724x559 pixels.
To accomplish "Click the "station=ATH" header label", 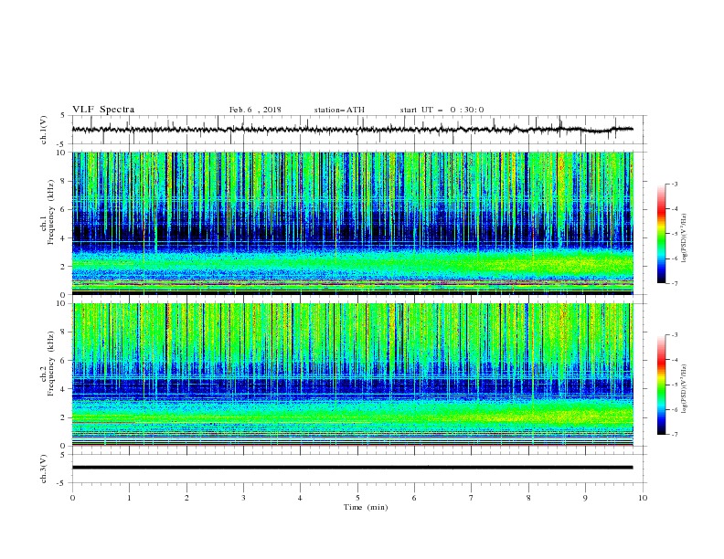I will click(339, 110).
